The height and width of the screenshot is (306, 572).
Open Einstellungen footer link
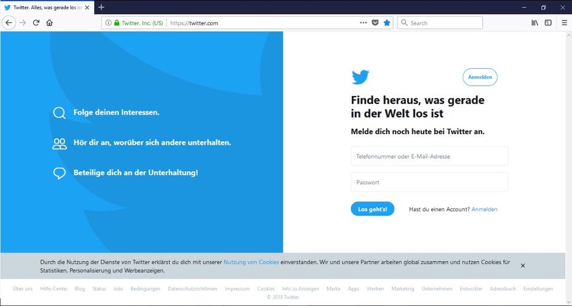(x=538, y=289)
